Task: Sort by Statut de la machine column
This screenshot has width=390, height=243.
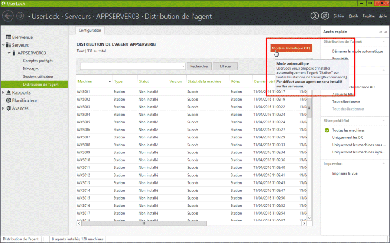Action: pos(204,81)
